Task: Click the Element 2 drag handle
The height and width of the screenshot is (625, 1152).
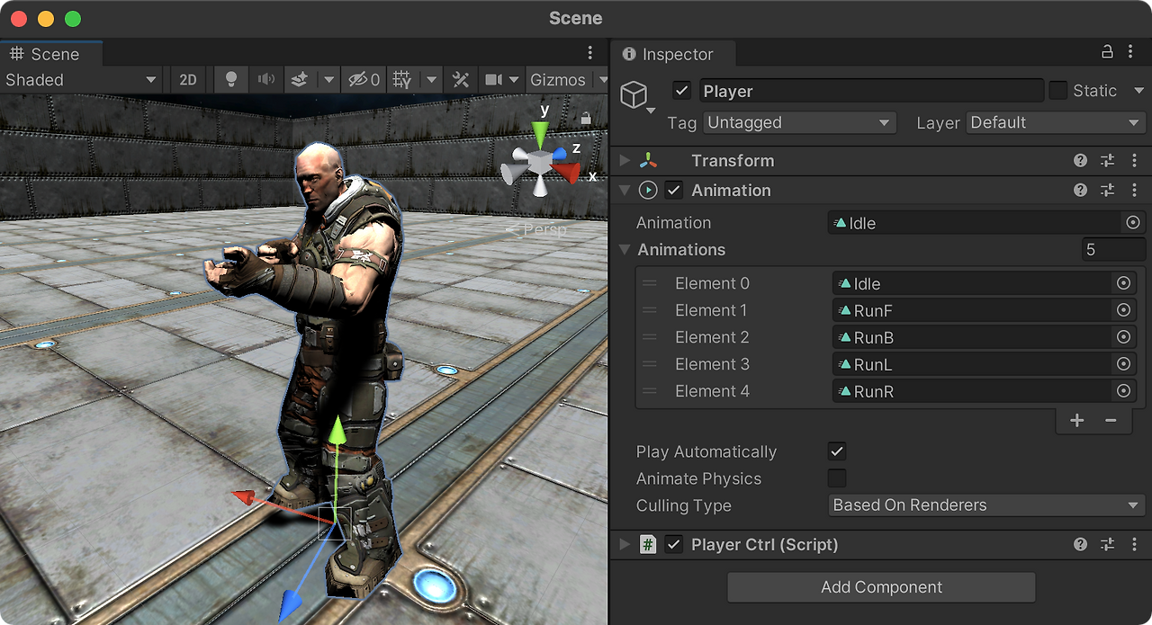Action: tap(650, 337)
